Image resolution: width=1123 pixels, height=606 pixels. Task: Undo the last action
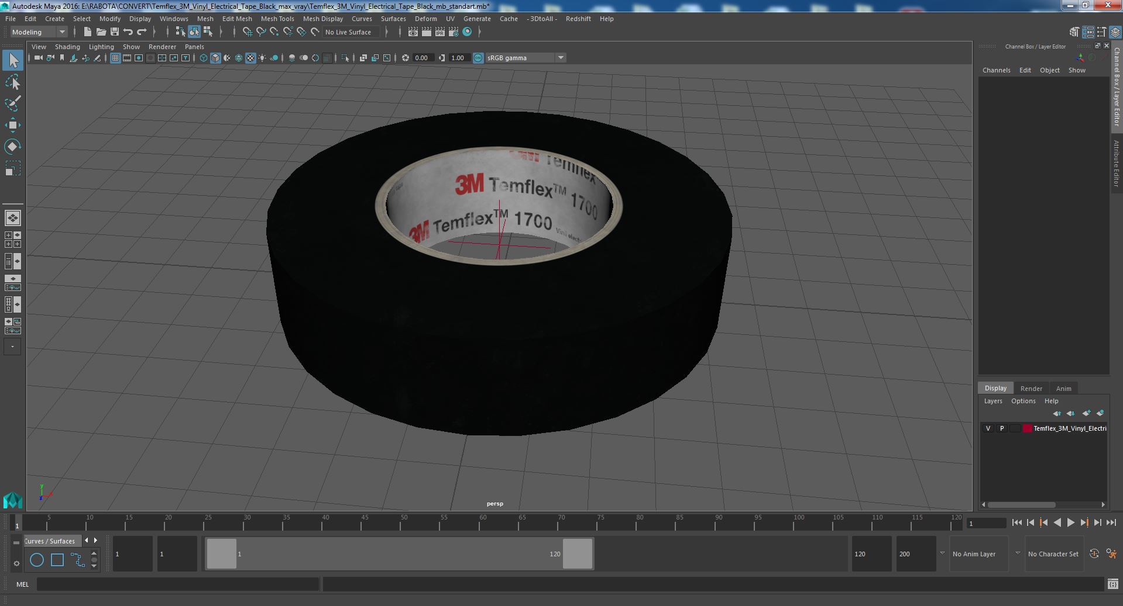point(128,32)
